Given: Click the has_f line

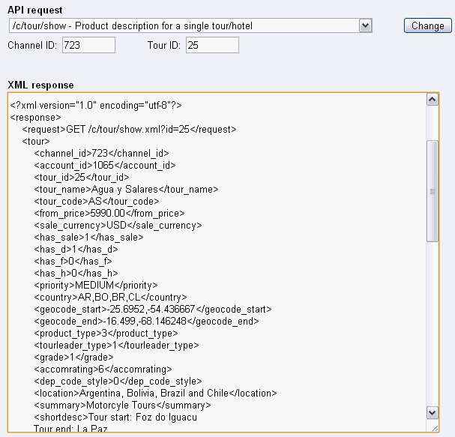Looking at the screenshot, I should (x=73, y=261).
